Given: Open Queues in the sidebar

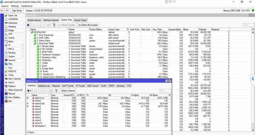Looking at the screenshot, I should [x=12, y=60].
